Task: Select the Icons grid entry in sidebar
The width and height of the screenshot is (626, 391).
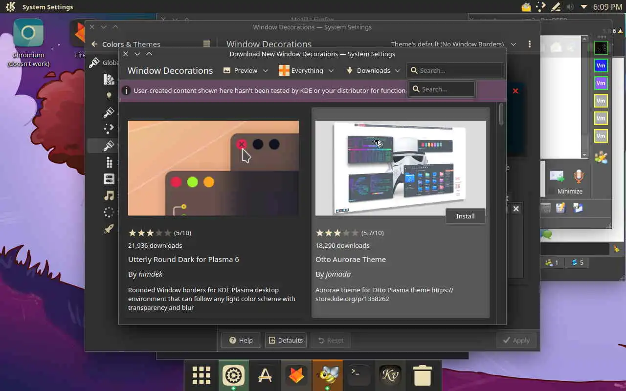Action: [x=109, y=162]
